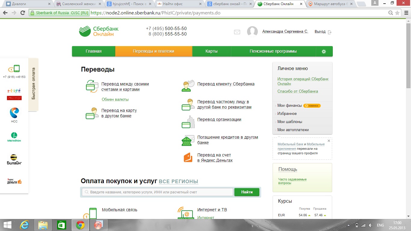Open the messages envelope icon
This screenshot has width=411, height=231.
click(237, 32)
